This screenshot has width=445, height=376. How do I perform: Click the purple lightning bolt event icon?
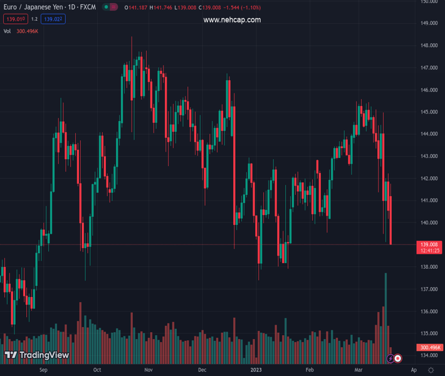click(390, 358)
